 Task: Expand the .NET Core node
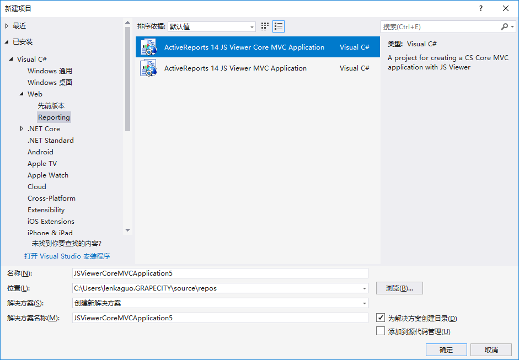(x=22, y=128)
